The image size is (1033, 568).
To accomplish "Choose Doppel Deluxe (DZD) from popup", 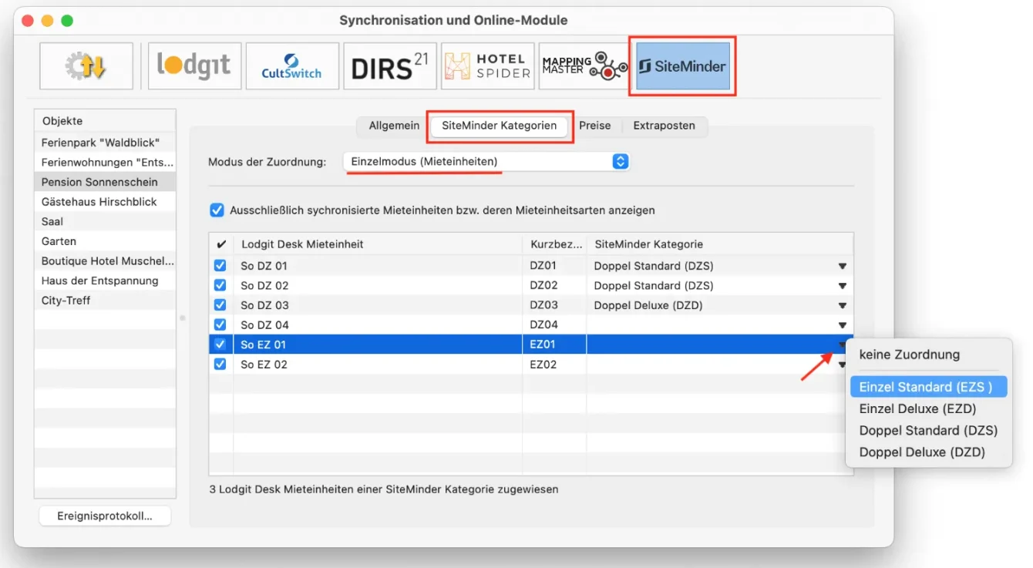I will coord(928,452).
